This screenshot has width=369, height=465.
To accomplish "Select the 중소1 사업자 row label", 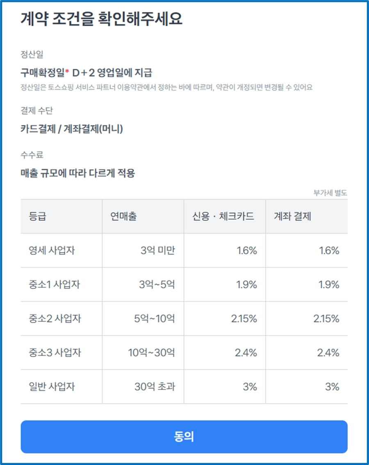I will 55,284.
